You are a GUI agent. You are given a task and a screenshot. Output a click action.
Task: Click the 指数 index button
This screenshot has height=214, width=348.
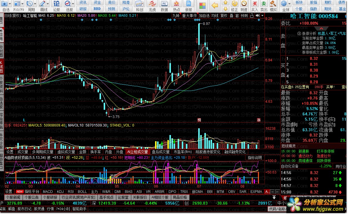(x=313, y=9)
